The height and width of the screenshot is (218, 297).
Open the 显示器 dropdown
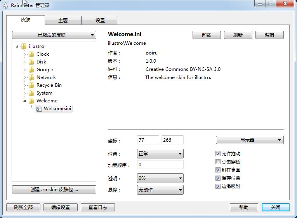coord(250,140)
